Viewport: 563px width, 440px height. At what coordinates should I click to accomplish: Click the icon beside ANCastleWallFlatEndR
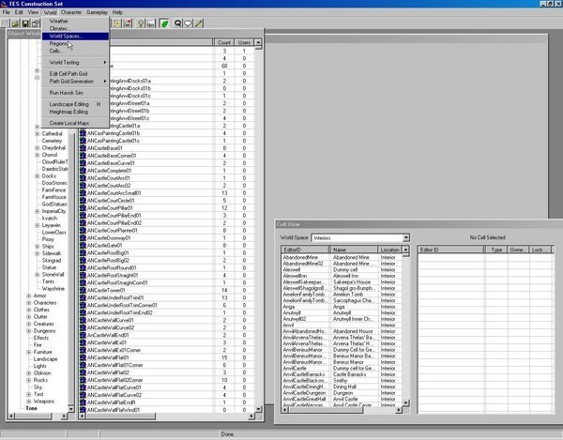83,402
